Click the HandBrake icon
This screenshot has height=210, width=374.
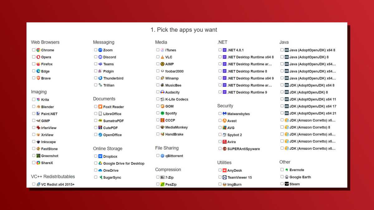162,134
